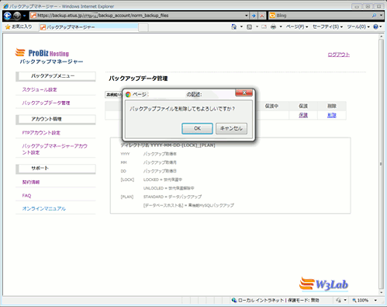Click the browser Forward arrow button

[17, 16]
